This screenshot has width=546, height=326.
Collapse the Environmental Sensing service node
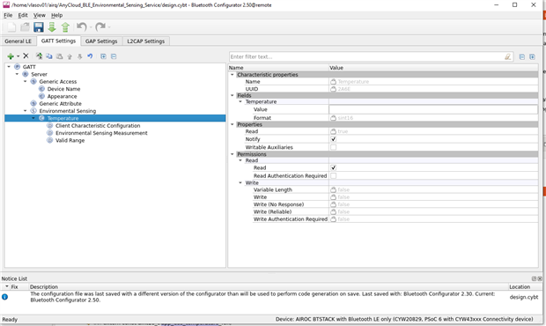(25, 110)
